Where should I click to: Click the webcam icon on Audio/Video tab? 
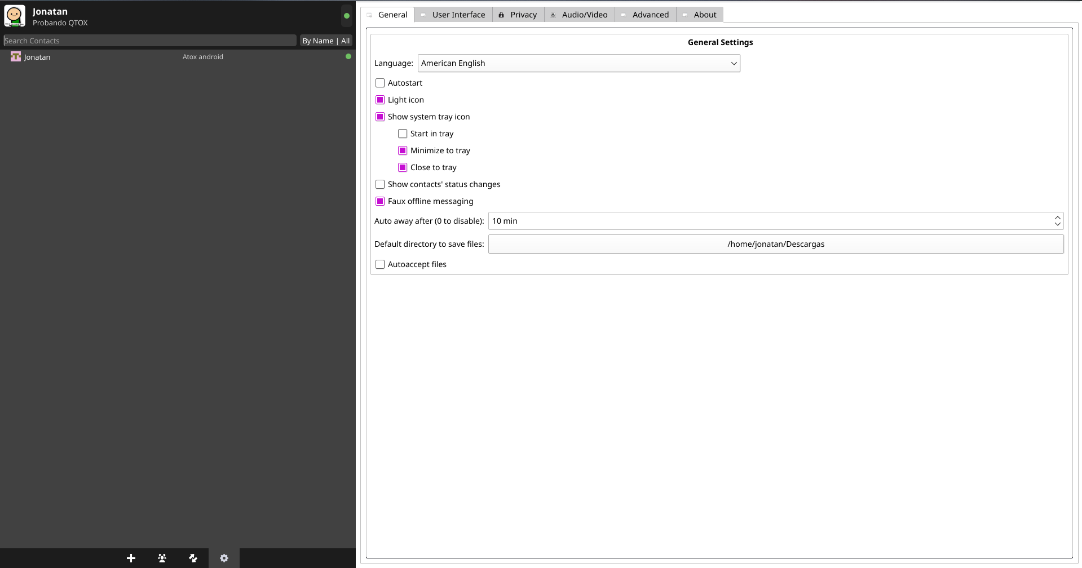(553, 15)
